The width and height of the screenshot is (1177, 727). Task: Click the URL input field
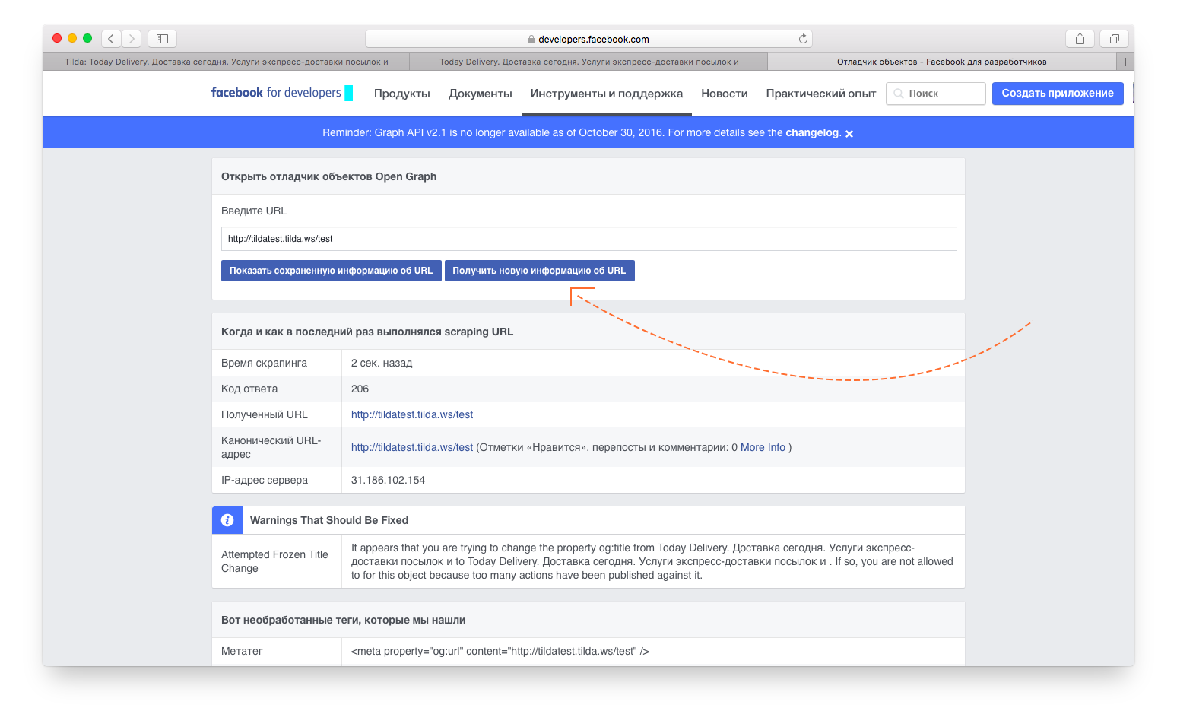click(x=588, y=239)
